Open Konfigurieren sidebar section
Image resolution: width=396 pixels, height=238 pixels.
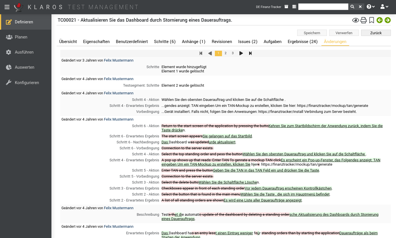(26, 83)
